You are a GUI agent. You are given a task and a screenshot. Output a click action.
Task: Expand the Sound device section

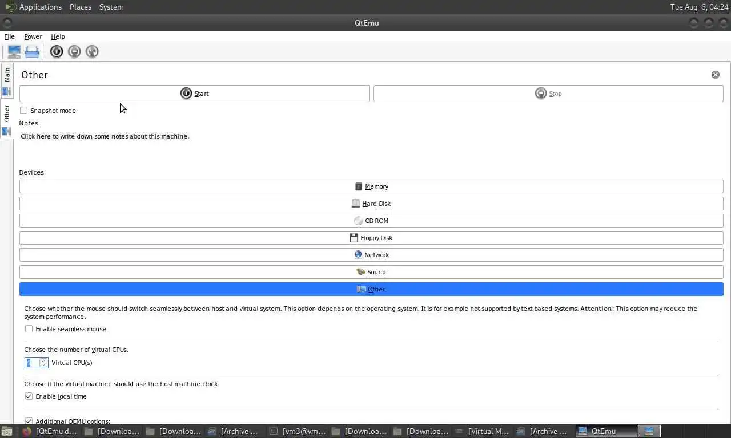(x=371, y=272)
